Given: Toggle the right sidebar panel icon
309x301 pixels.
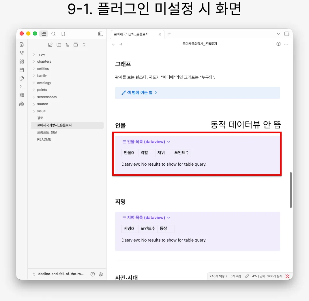Looking at the screenshot, I should click(x=287, y=34).
